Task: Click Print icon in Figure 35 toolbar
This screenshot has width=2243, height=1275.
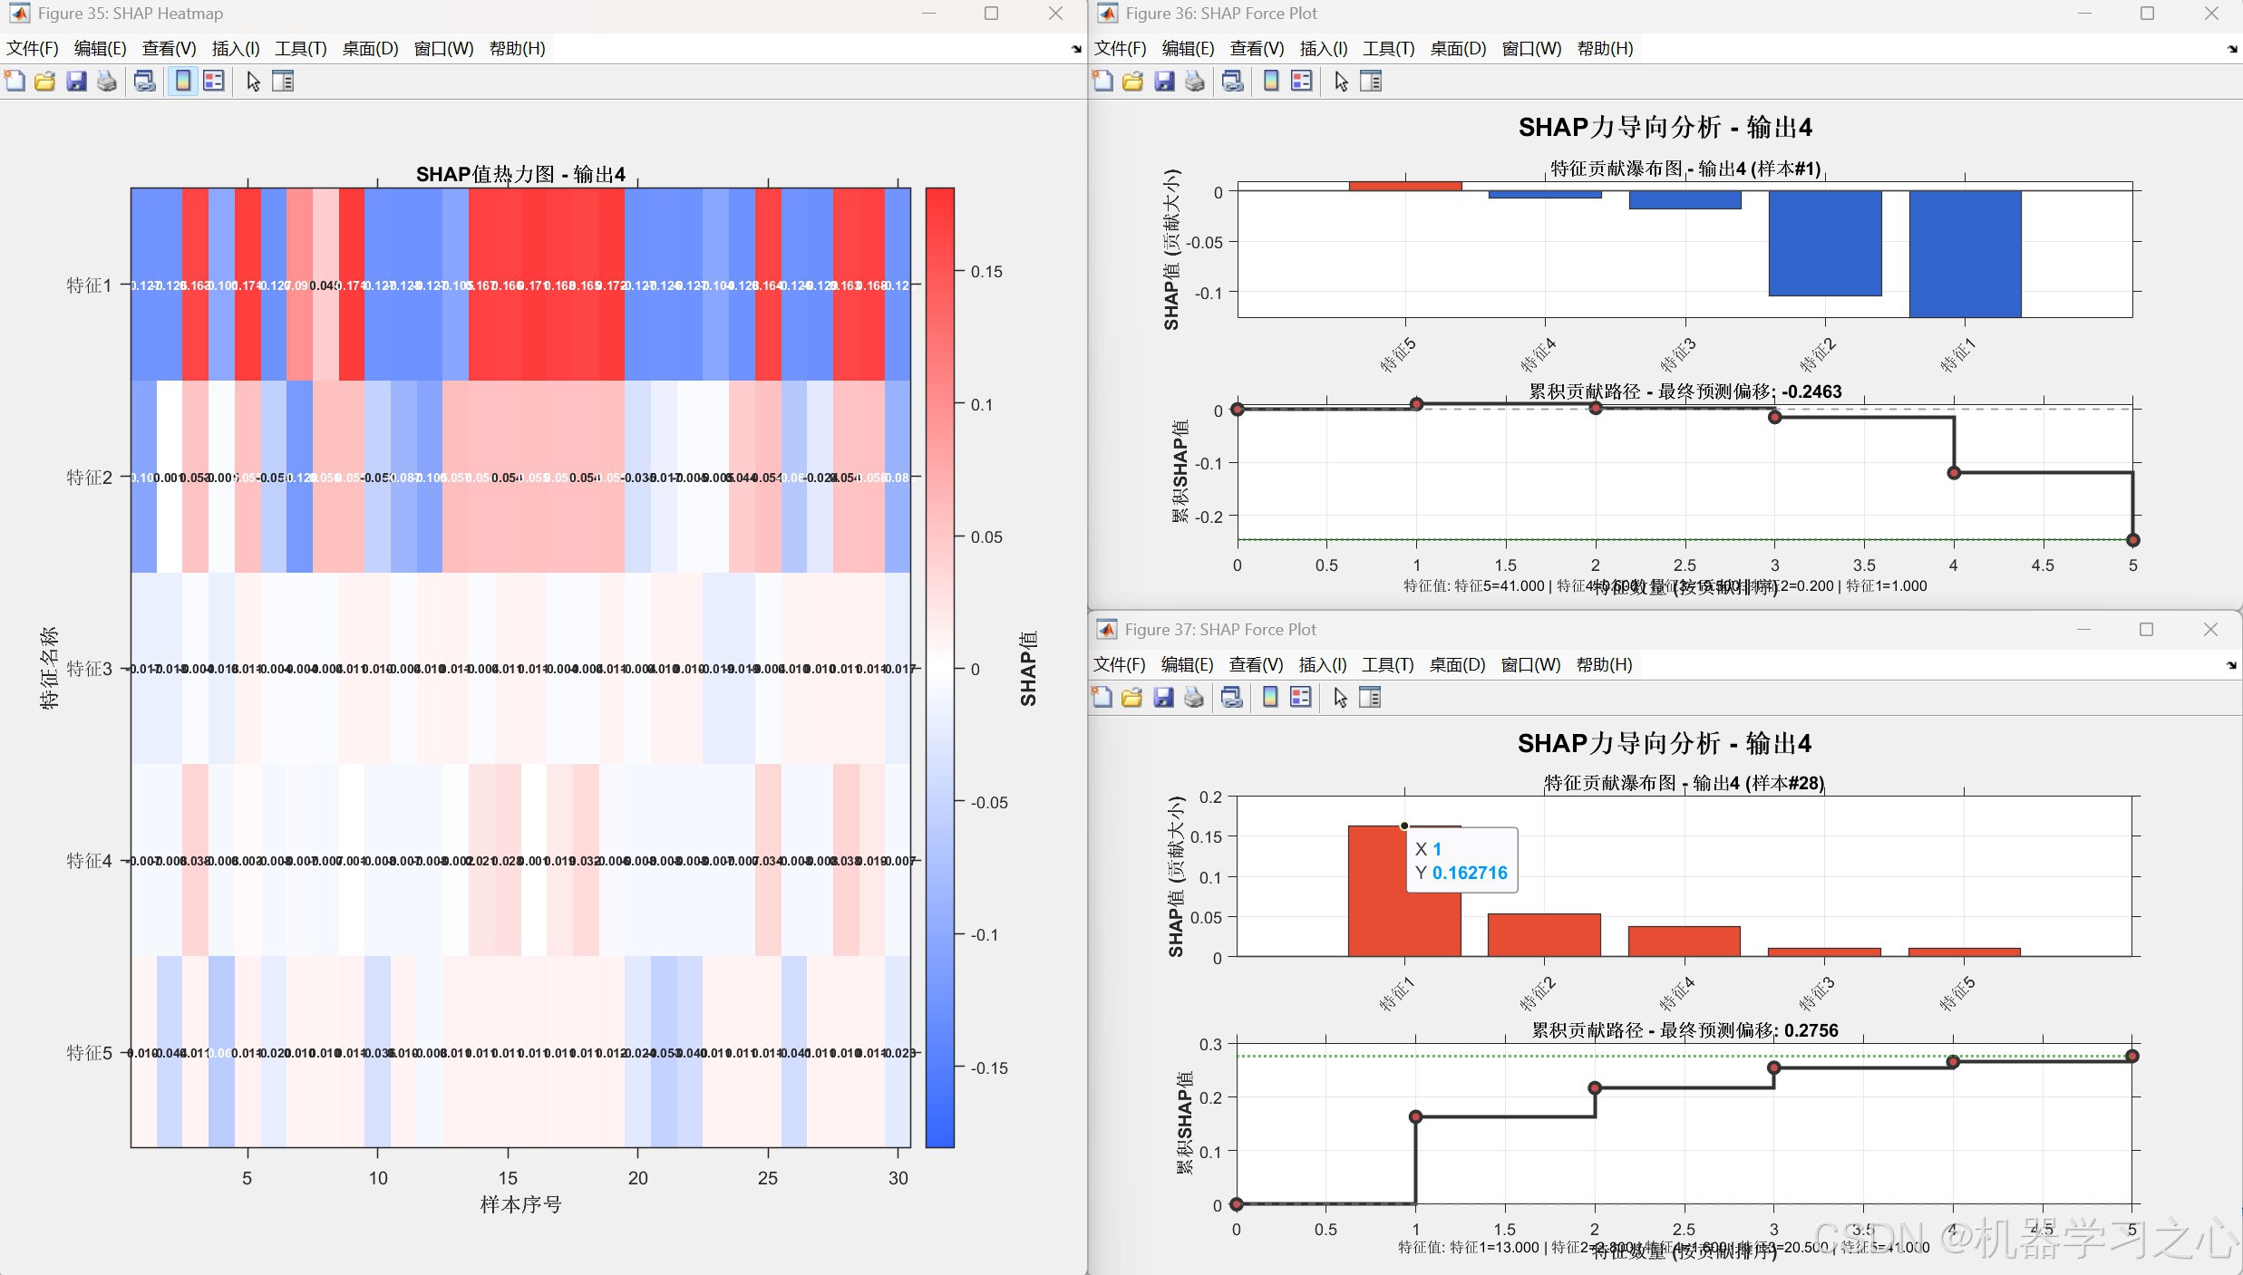Action: pyautogui.click(x=107, y=82)
